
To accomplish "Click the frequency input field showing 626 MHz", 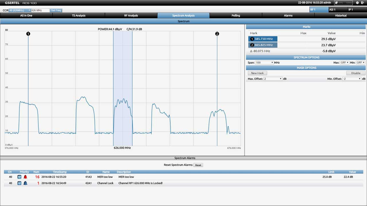I will (40, 10).
